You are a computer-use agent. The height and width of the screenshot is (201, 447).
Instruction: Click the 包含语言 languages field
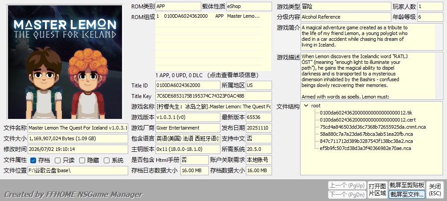click(188, 138)
